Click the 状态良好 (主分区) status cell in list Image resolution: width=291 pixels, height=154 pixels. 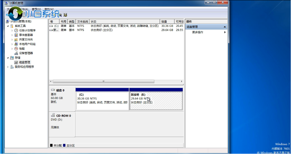point(102,30)
